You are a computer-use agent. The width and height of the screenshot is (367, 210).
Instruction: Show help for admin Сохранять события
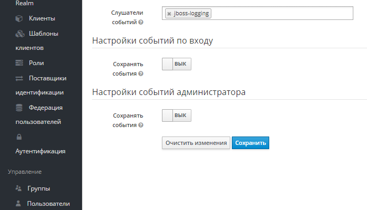pyautogui.click(x=141, y=125)
